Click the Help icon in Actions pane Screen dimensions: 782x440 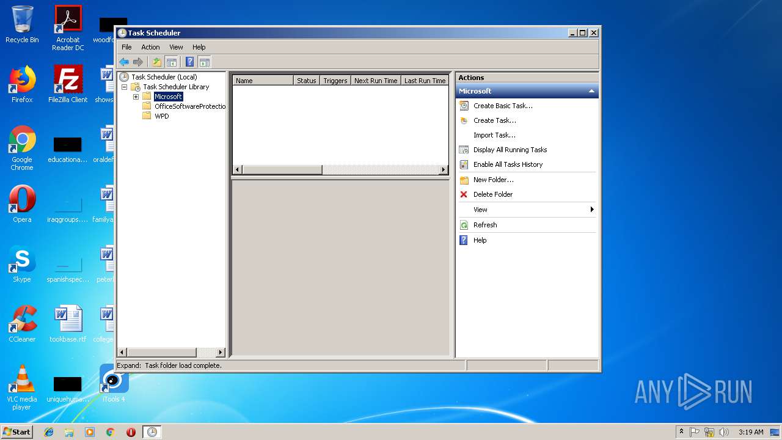pyautogui.click(x=464, y=240)
